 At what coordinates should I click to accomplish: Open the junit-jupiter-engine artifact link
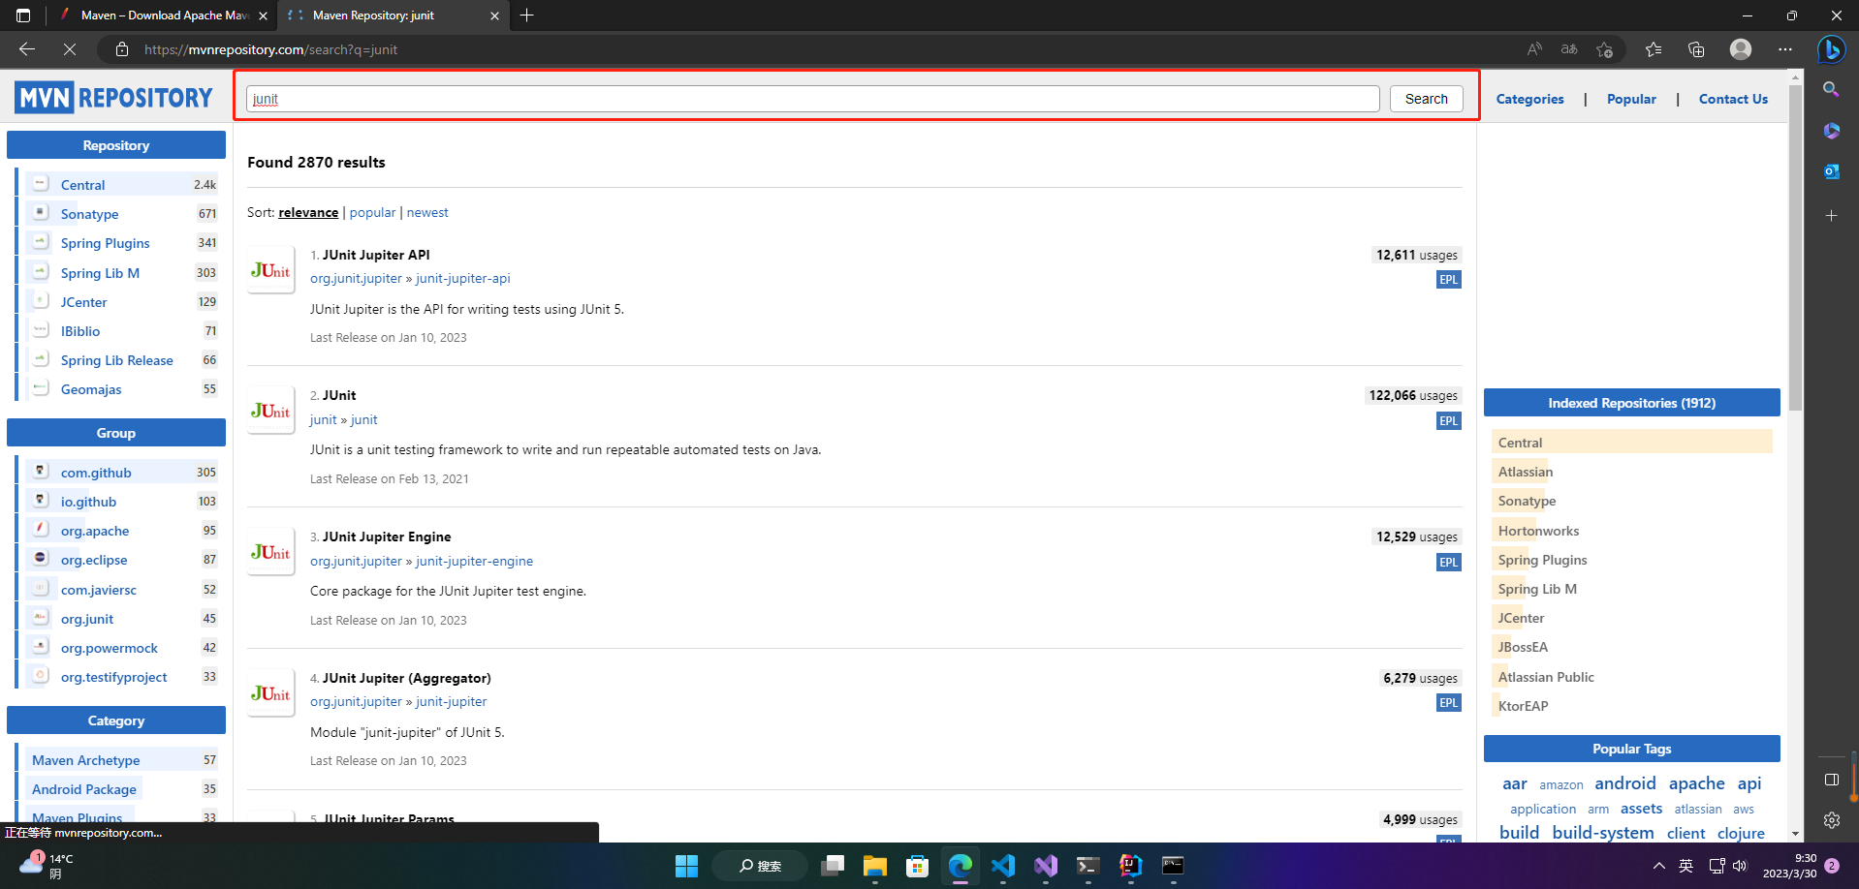[x=474, y=561]
